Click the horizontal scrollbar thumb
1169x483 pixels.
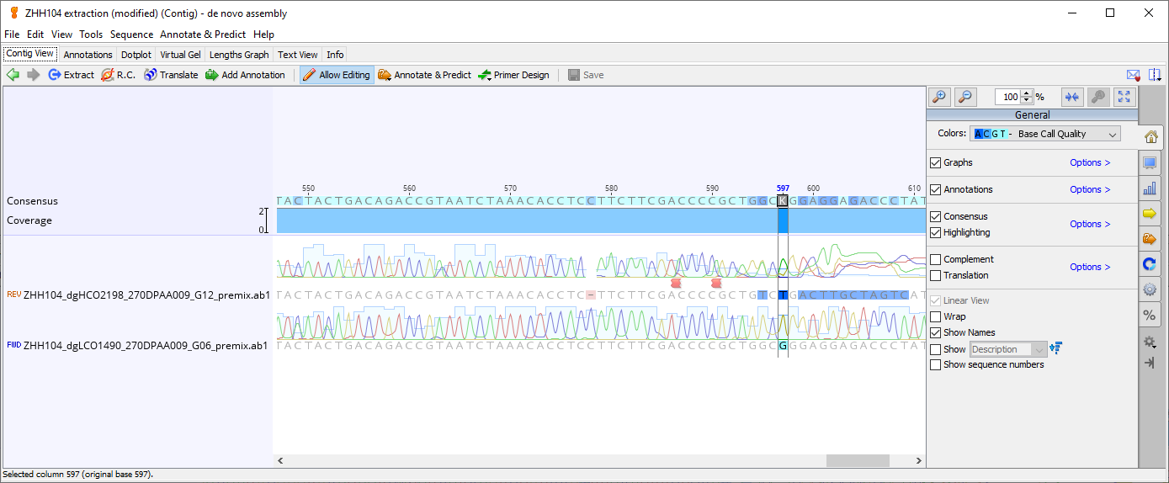click(858, 460)
